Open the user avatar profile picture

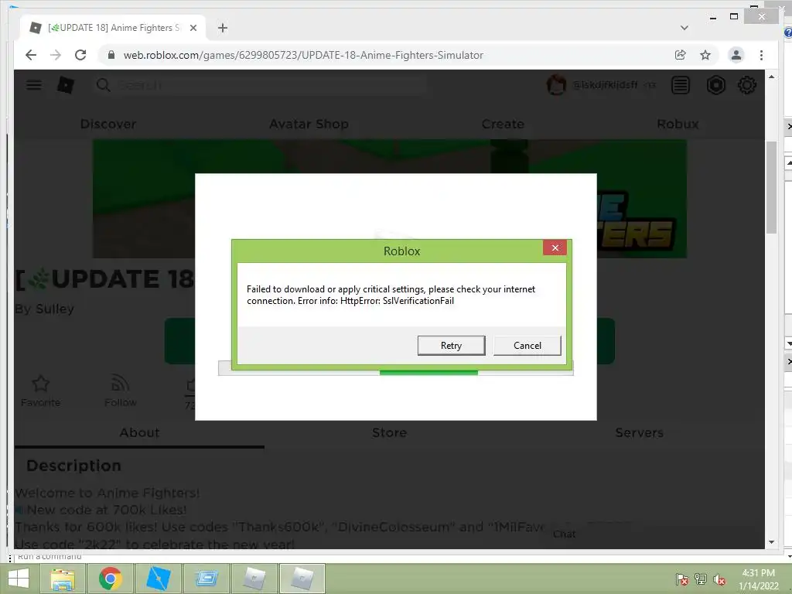point(556,85)
